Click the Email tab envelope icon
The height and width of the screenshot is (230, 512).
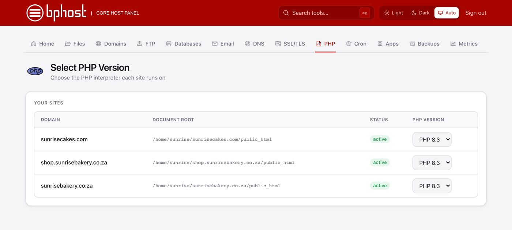point(215,44)
